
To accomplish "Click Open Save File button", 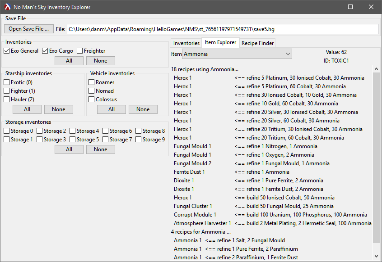I will (29, 29).
